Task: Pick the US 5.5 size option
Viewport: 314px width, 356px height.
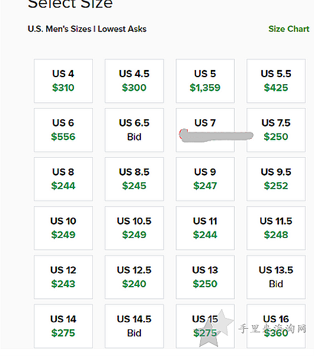Action: pos(276,81)
